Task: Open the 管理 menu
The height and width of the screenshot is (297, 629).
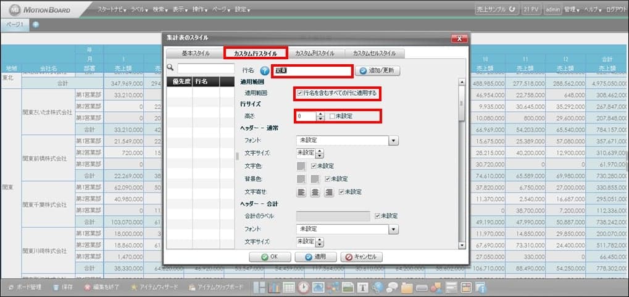Action: point(572,10)
